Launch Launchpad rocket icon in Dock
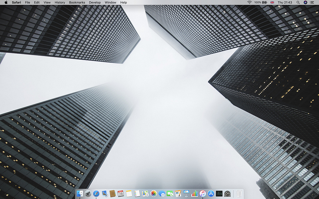This screenshot has height=199, width=319. tap(88, 193)
